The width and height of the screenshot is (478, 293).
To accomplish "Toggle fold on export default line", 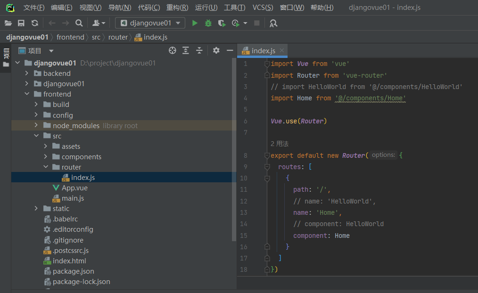I will 267,155.
